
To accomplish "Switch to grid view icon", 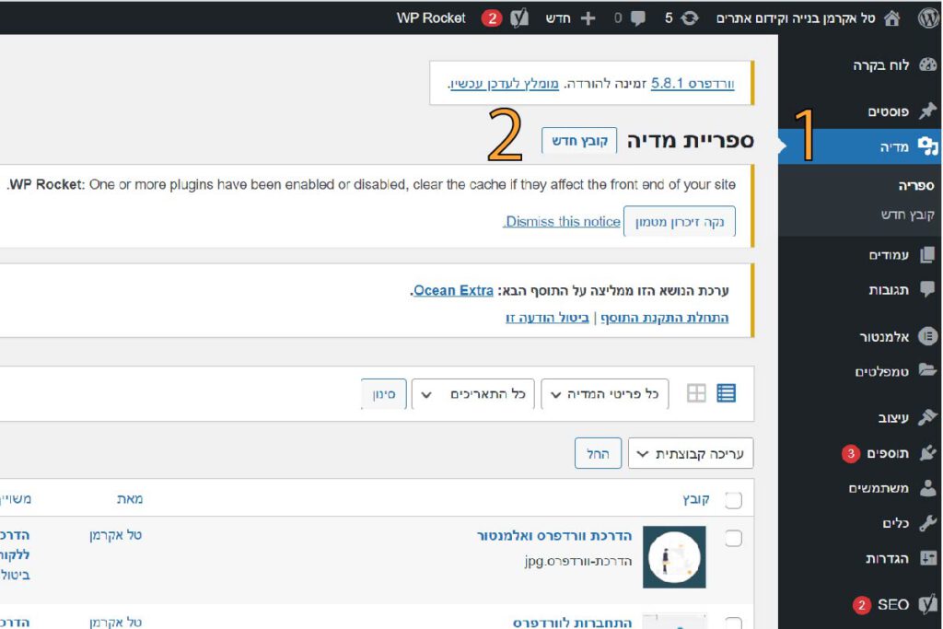I will pos(696,393).
